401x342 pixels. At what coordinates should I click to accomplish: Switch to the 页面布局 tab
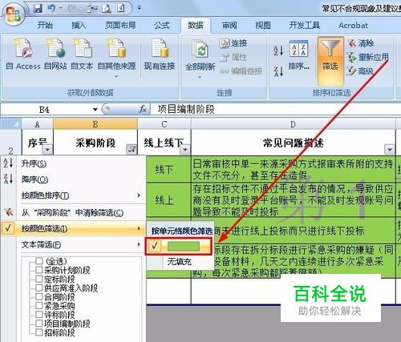pos(120,26)
